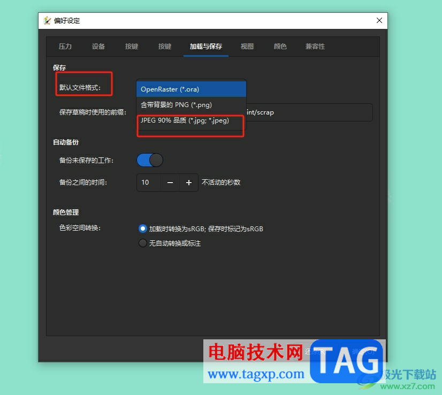Viewport: 442px width, 395px height.
Task: Increase backup interval with plus button
Action: pyautogui.click(x=189, y=183)
